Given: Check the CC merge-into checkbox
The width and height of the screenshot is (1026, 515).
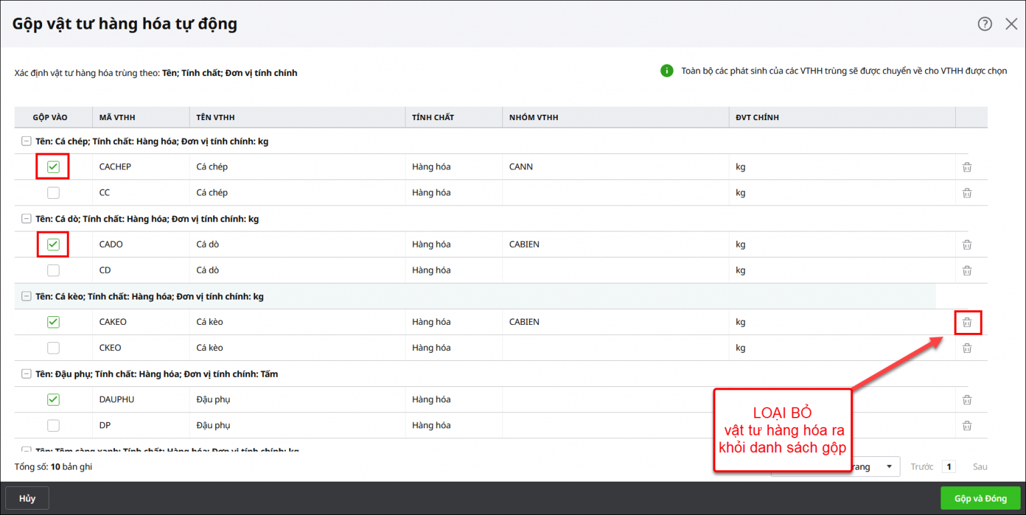Looking at the screenshot, I should (53, 193).
